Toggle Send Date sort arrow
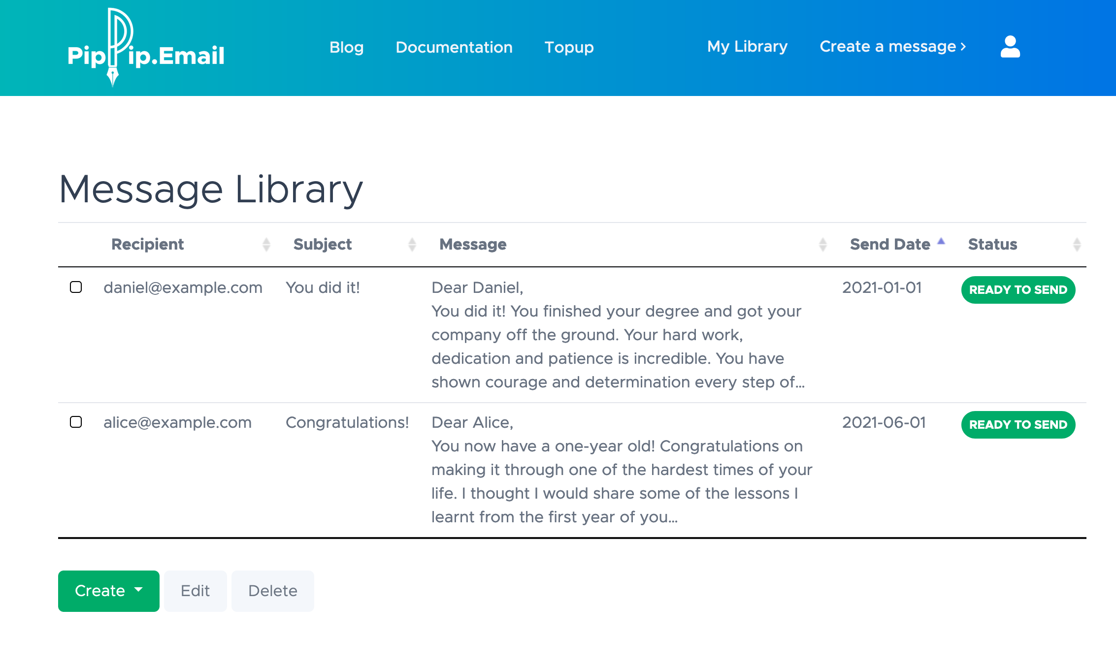 (x=941, y=242)
